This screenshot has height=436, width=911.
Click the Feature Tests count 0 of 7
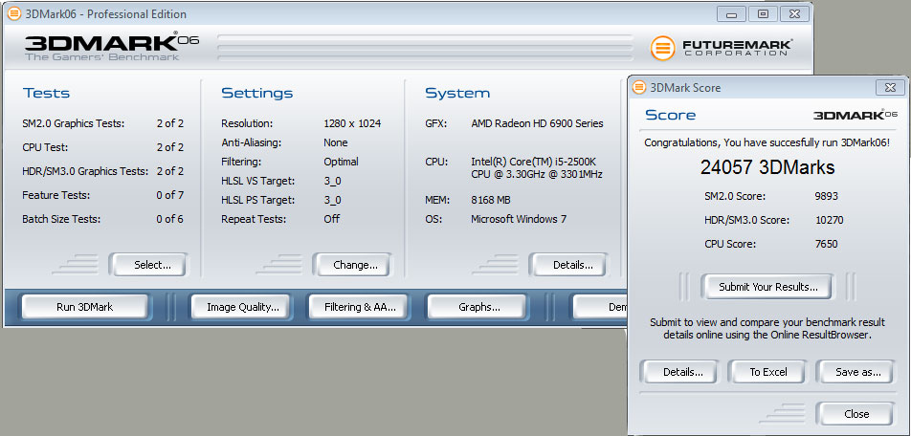point(169,196)
